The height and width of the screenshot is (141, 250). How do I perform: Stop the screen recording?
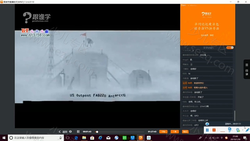coord(214,130)
